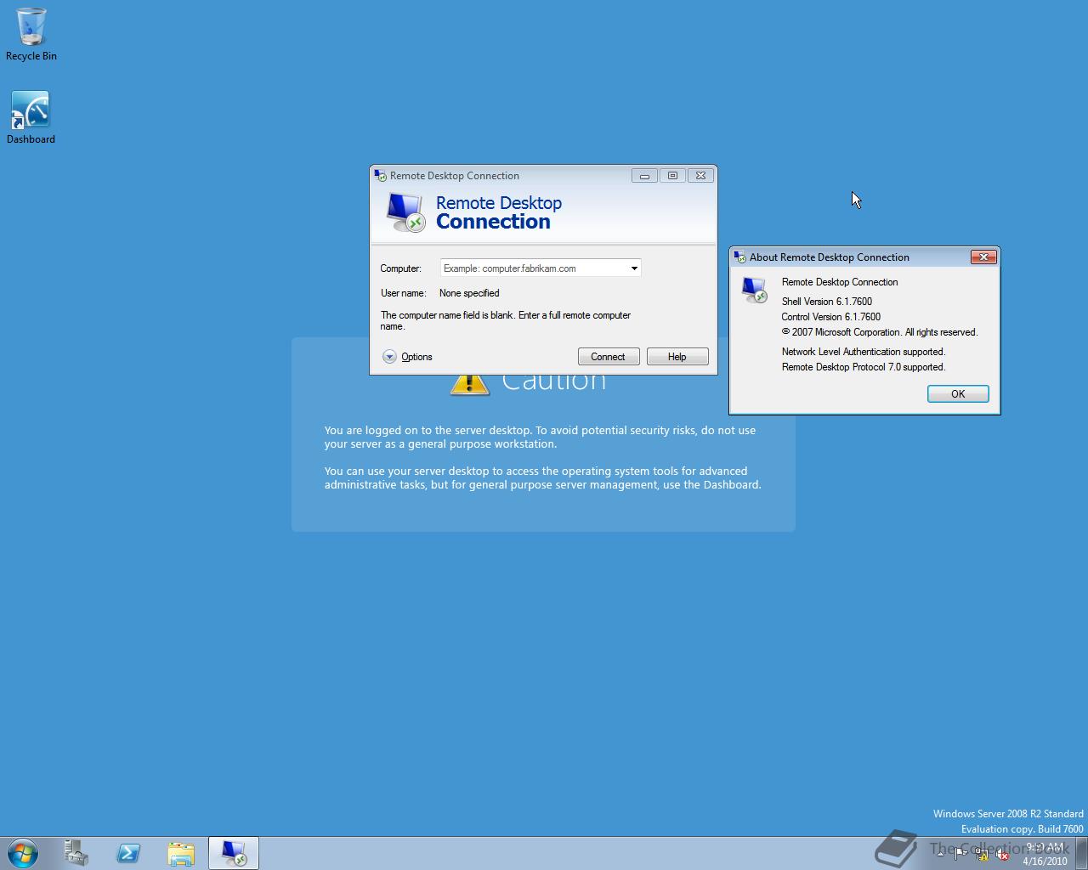Launch Windows PowerShell from the taskbar
The image size is (1088, 870).
(128, 852)
